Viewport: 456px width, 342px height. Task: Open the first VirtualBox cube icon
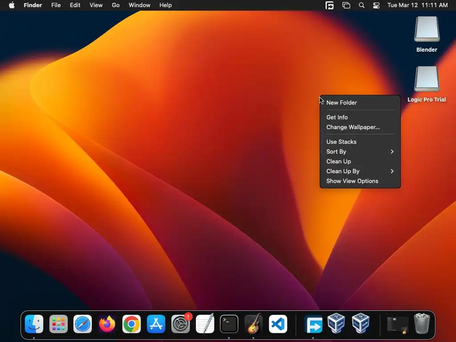point(337,323)
